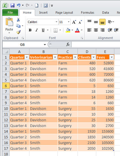The width and height of the screenshot is (120, 156).
Task: Click the text orientation icon
Action: 110,22
